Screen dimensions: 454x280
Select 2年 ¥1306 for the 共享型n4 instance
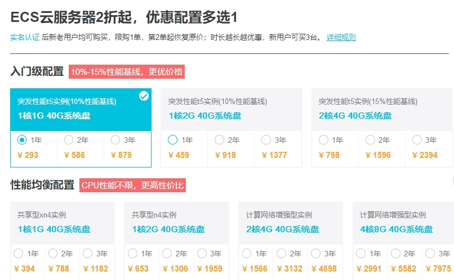click(x=167, y=254)
